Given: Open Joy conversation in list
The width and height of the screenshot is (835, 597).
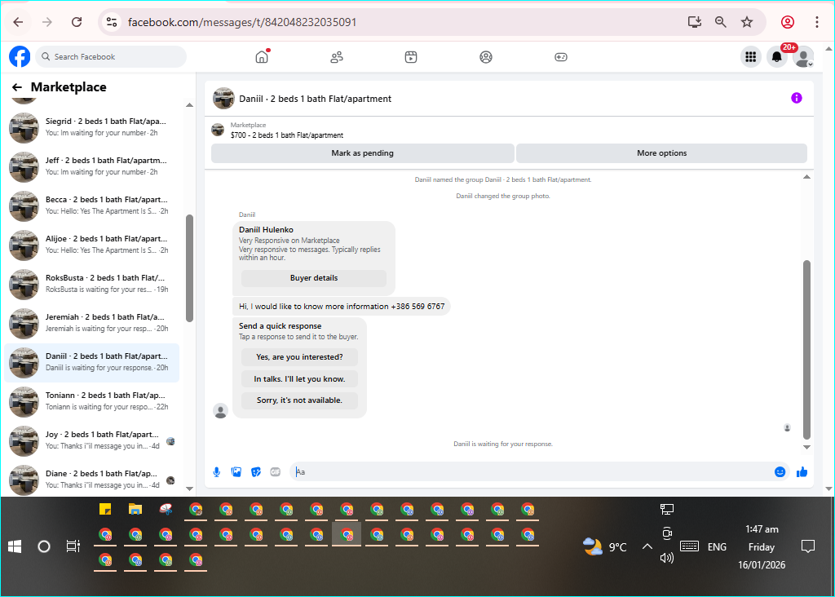Looking at the screenshot, I should (91, 440).
